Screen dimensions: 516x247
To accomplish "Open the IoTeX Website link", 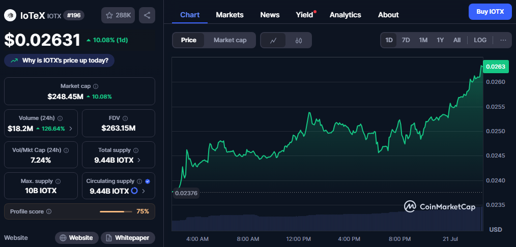I will point(76,238).
